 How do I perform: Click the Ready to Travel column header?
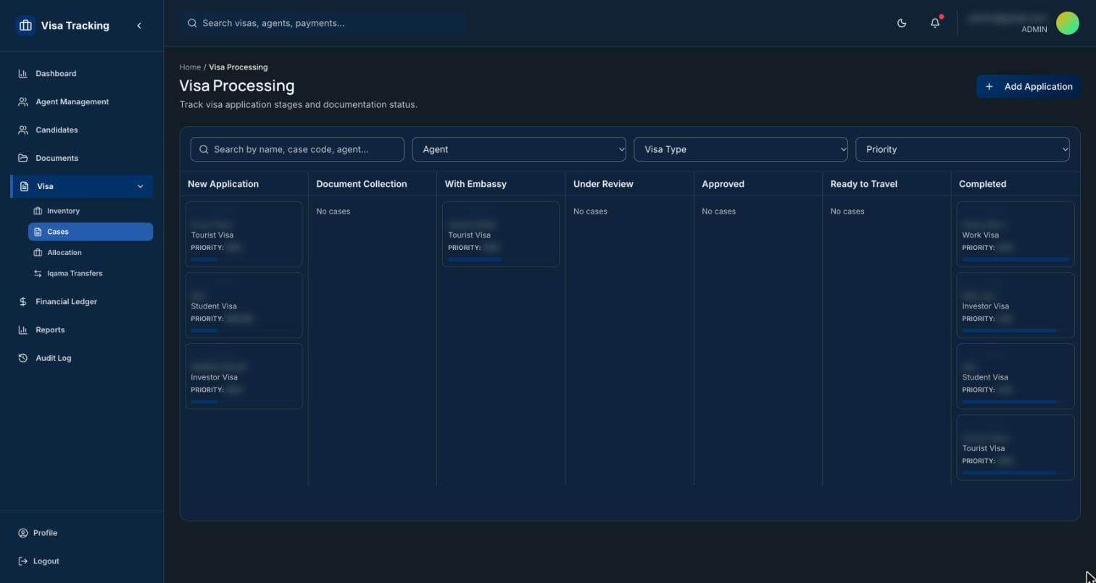(864, 184)
